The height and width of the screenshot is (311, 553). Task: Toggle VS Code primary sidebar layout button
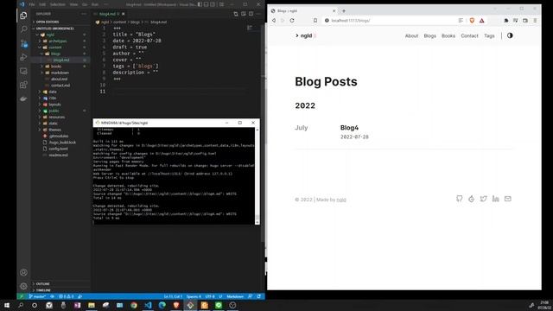point(200,4)
